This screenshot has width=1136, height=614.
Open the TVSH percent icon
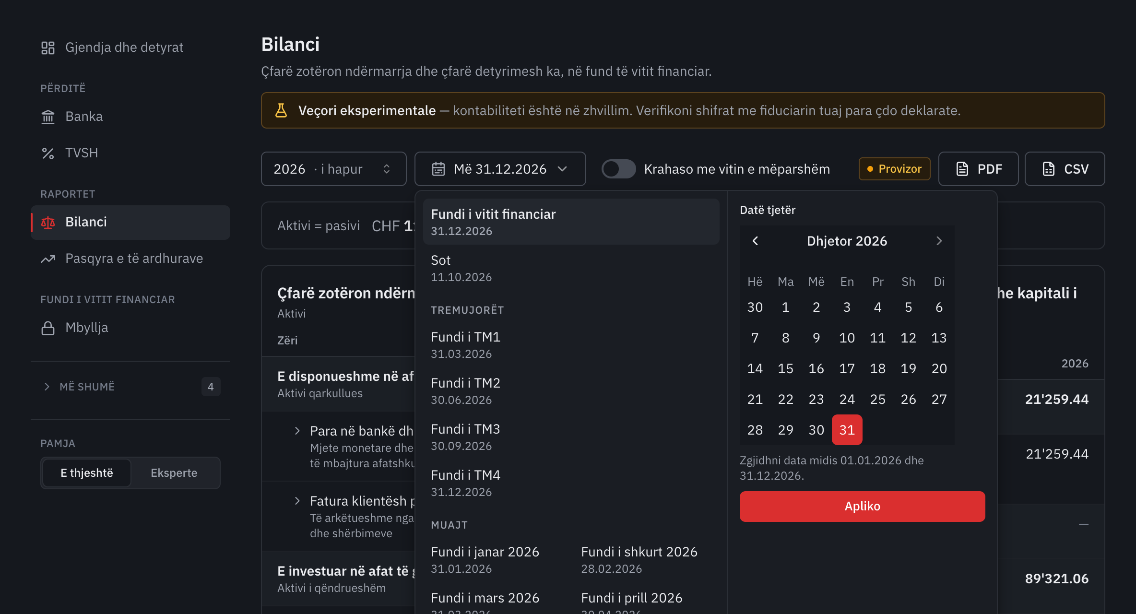pyautogui.click(x=48, y=153)
